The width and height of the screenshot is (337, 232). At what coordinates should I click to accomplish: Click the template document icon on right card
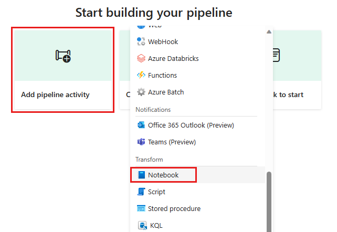(x=276, y=55)
